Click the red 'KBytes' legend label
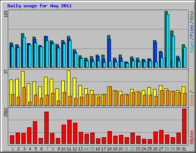Viewport: 196px width, 153px height. click(191, 137)
